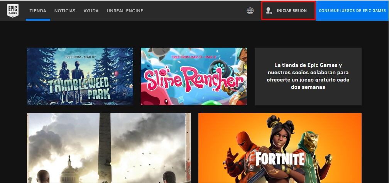The height and width of the screenshot is (183, 389).
Task: Click the free game every two weeks text
Action: 308,76
